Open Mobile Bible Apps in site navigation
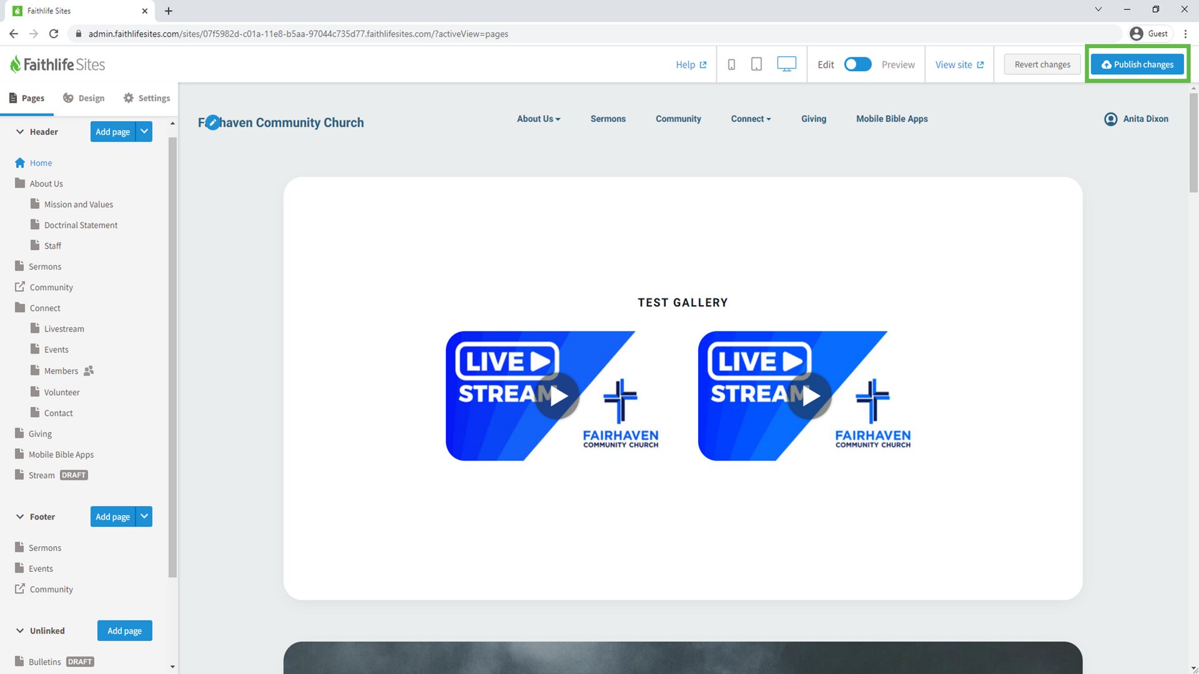1199x674 pixels. (x=892, y=119)
